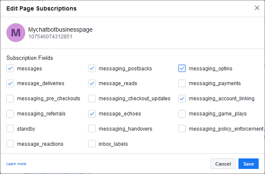Uncheck messaging_account_linking field
This screenshot has width=265, height=174.
(182, 99)
